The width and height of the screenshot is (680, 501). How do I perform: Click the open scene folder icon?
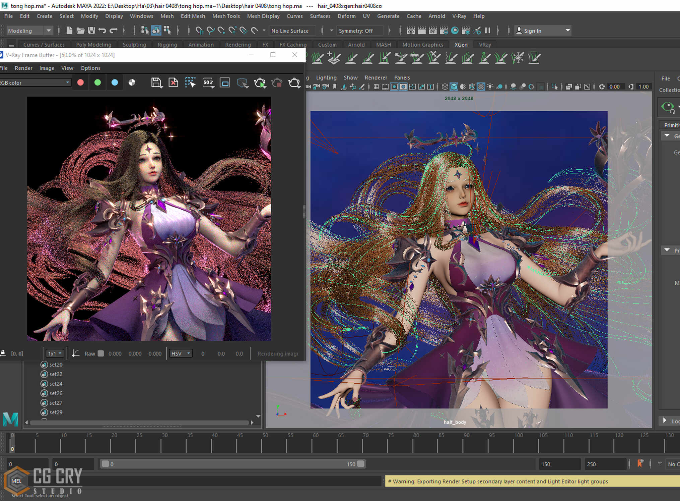click(x=80, y=31)
